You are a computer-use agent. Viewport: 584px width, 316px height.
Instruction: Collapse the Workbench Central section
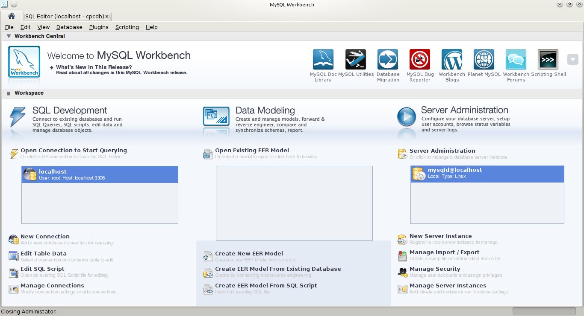(x=8, y=36)
